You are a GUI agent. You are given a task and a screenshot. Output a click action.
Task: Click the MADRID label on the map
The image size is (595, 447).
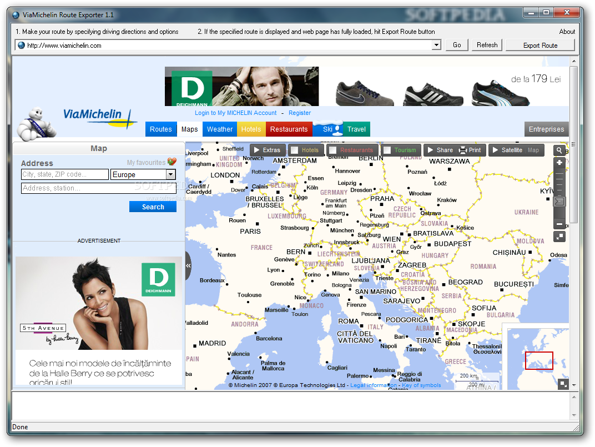(212, 343)
